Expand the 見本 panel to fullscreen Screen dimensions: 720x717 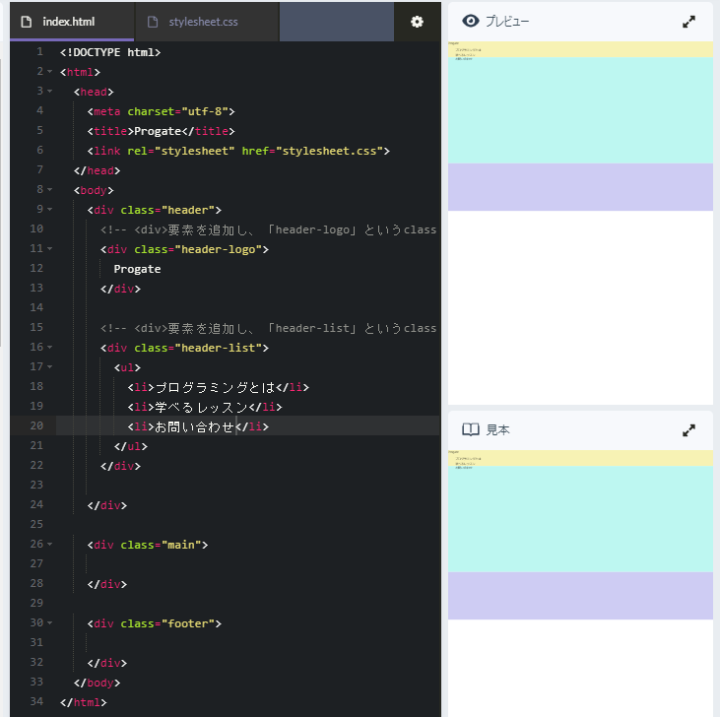click(x=688, y=430)
